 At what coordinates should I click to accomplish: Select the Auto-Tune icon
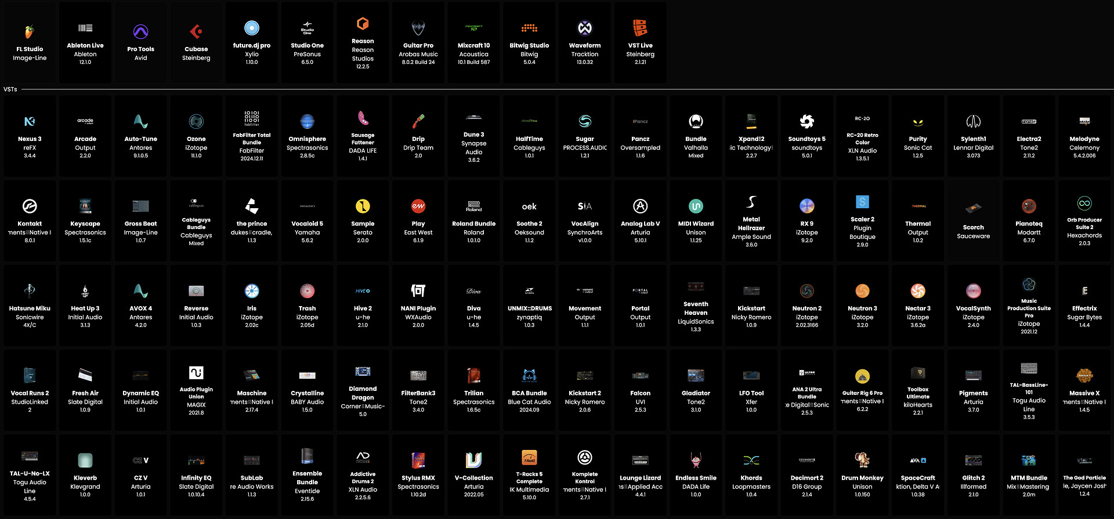(140, 121)
